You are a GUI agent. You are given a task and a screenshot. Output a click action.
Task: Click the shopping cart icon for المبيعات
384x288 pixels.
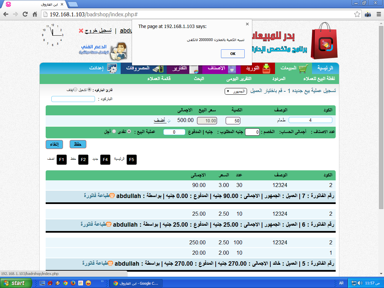[x=303, y=69]
